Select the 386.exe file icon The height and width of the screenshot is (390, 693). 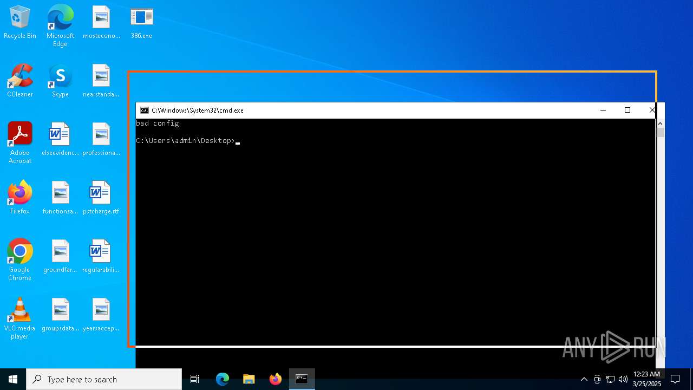pos(141,23)
